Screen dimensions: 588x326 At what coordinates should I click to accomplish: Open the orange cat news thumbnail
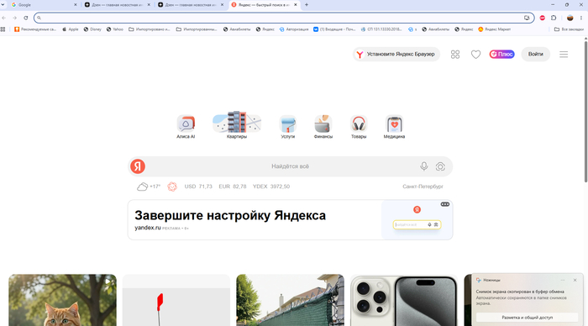[63, 300]
